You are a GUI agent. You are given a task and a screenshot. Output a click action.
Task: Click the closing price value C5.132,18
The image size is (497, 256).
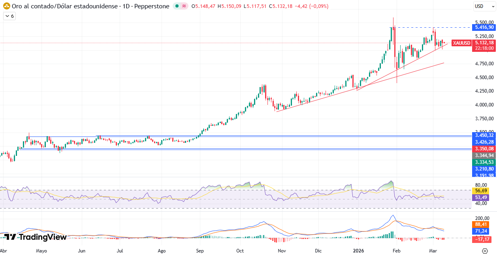(x=279, y=6)
